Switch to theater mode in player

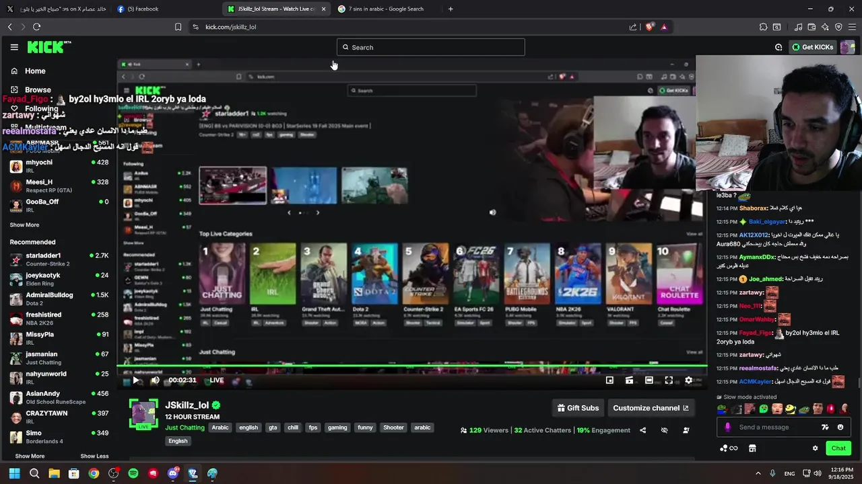pyautogui.click(x=649, y=380)
